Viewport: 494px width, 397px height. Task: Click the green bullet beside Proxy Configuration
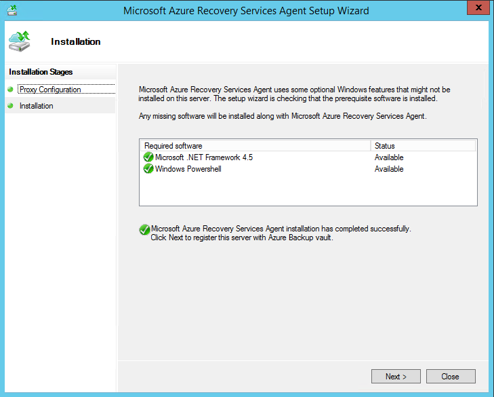[10, 90]
